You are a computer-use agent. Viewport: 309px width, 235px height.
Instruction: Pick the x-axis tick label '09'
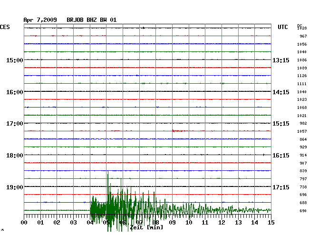click(172, 223)
